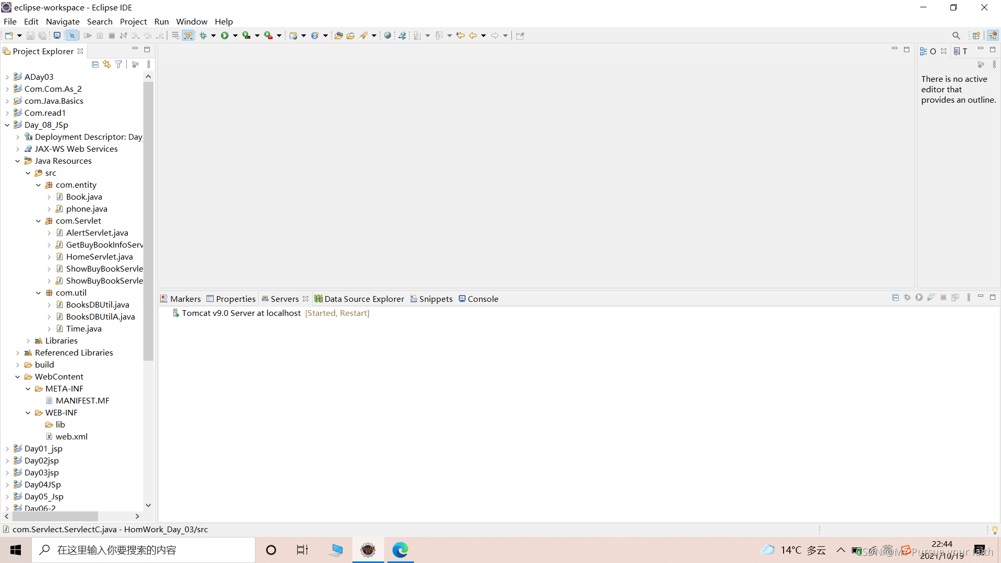Image resolution: width=1001 pixels, height=563 pixels.
Task: Click the New wizard toolbar icon
Action: tap(9, 35)
